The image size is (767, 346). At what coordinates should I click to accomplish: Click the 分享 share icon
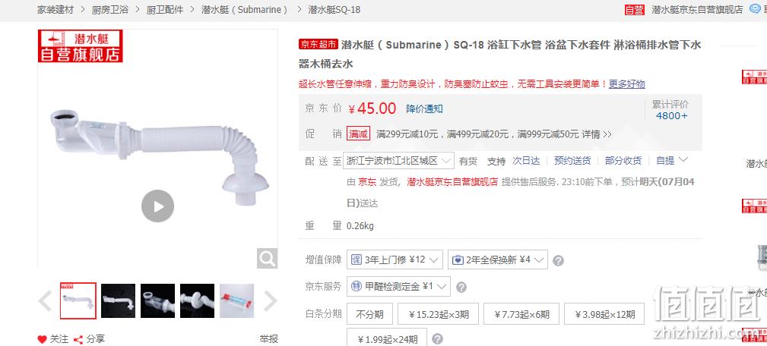coord(78,339)
